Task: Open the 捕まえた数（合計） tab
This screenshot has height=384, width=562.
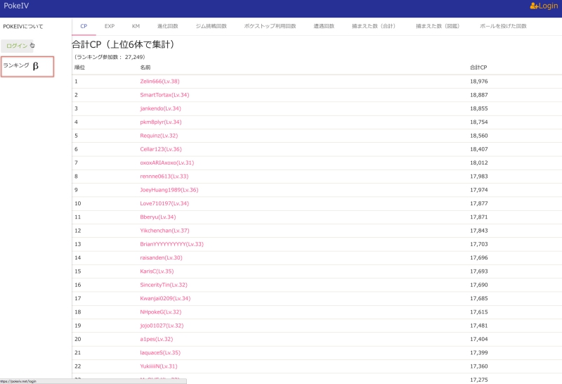Action: 374,26
